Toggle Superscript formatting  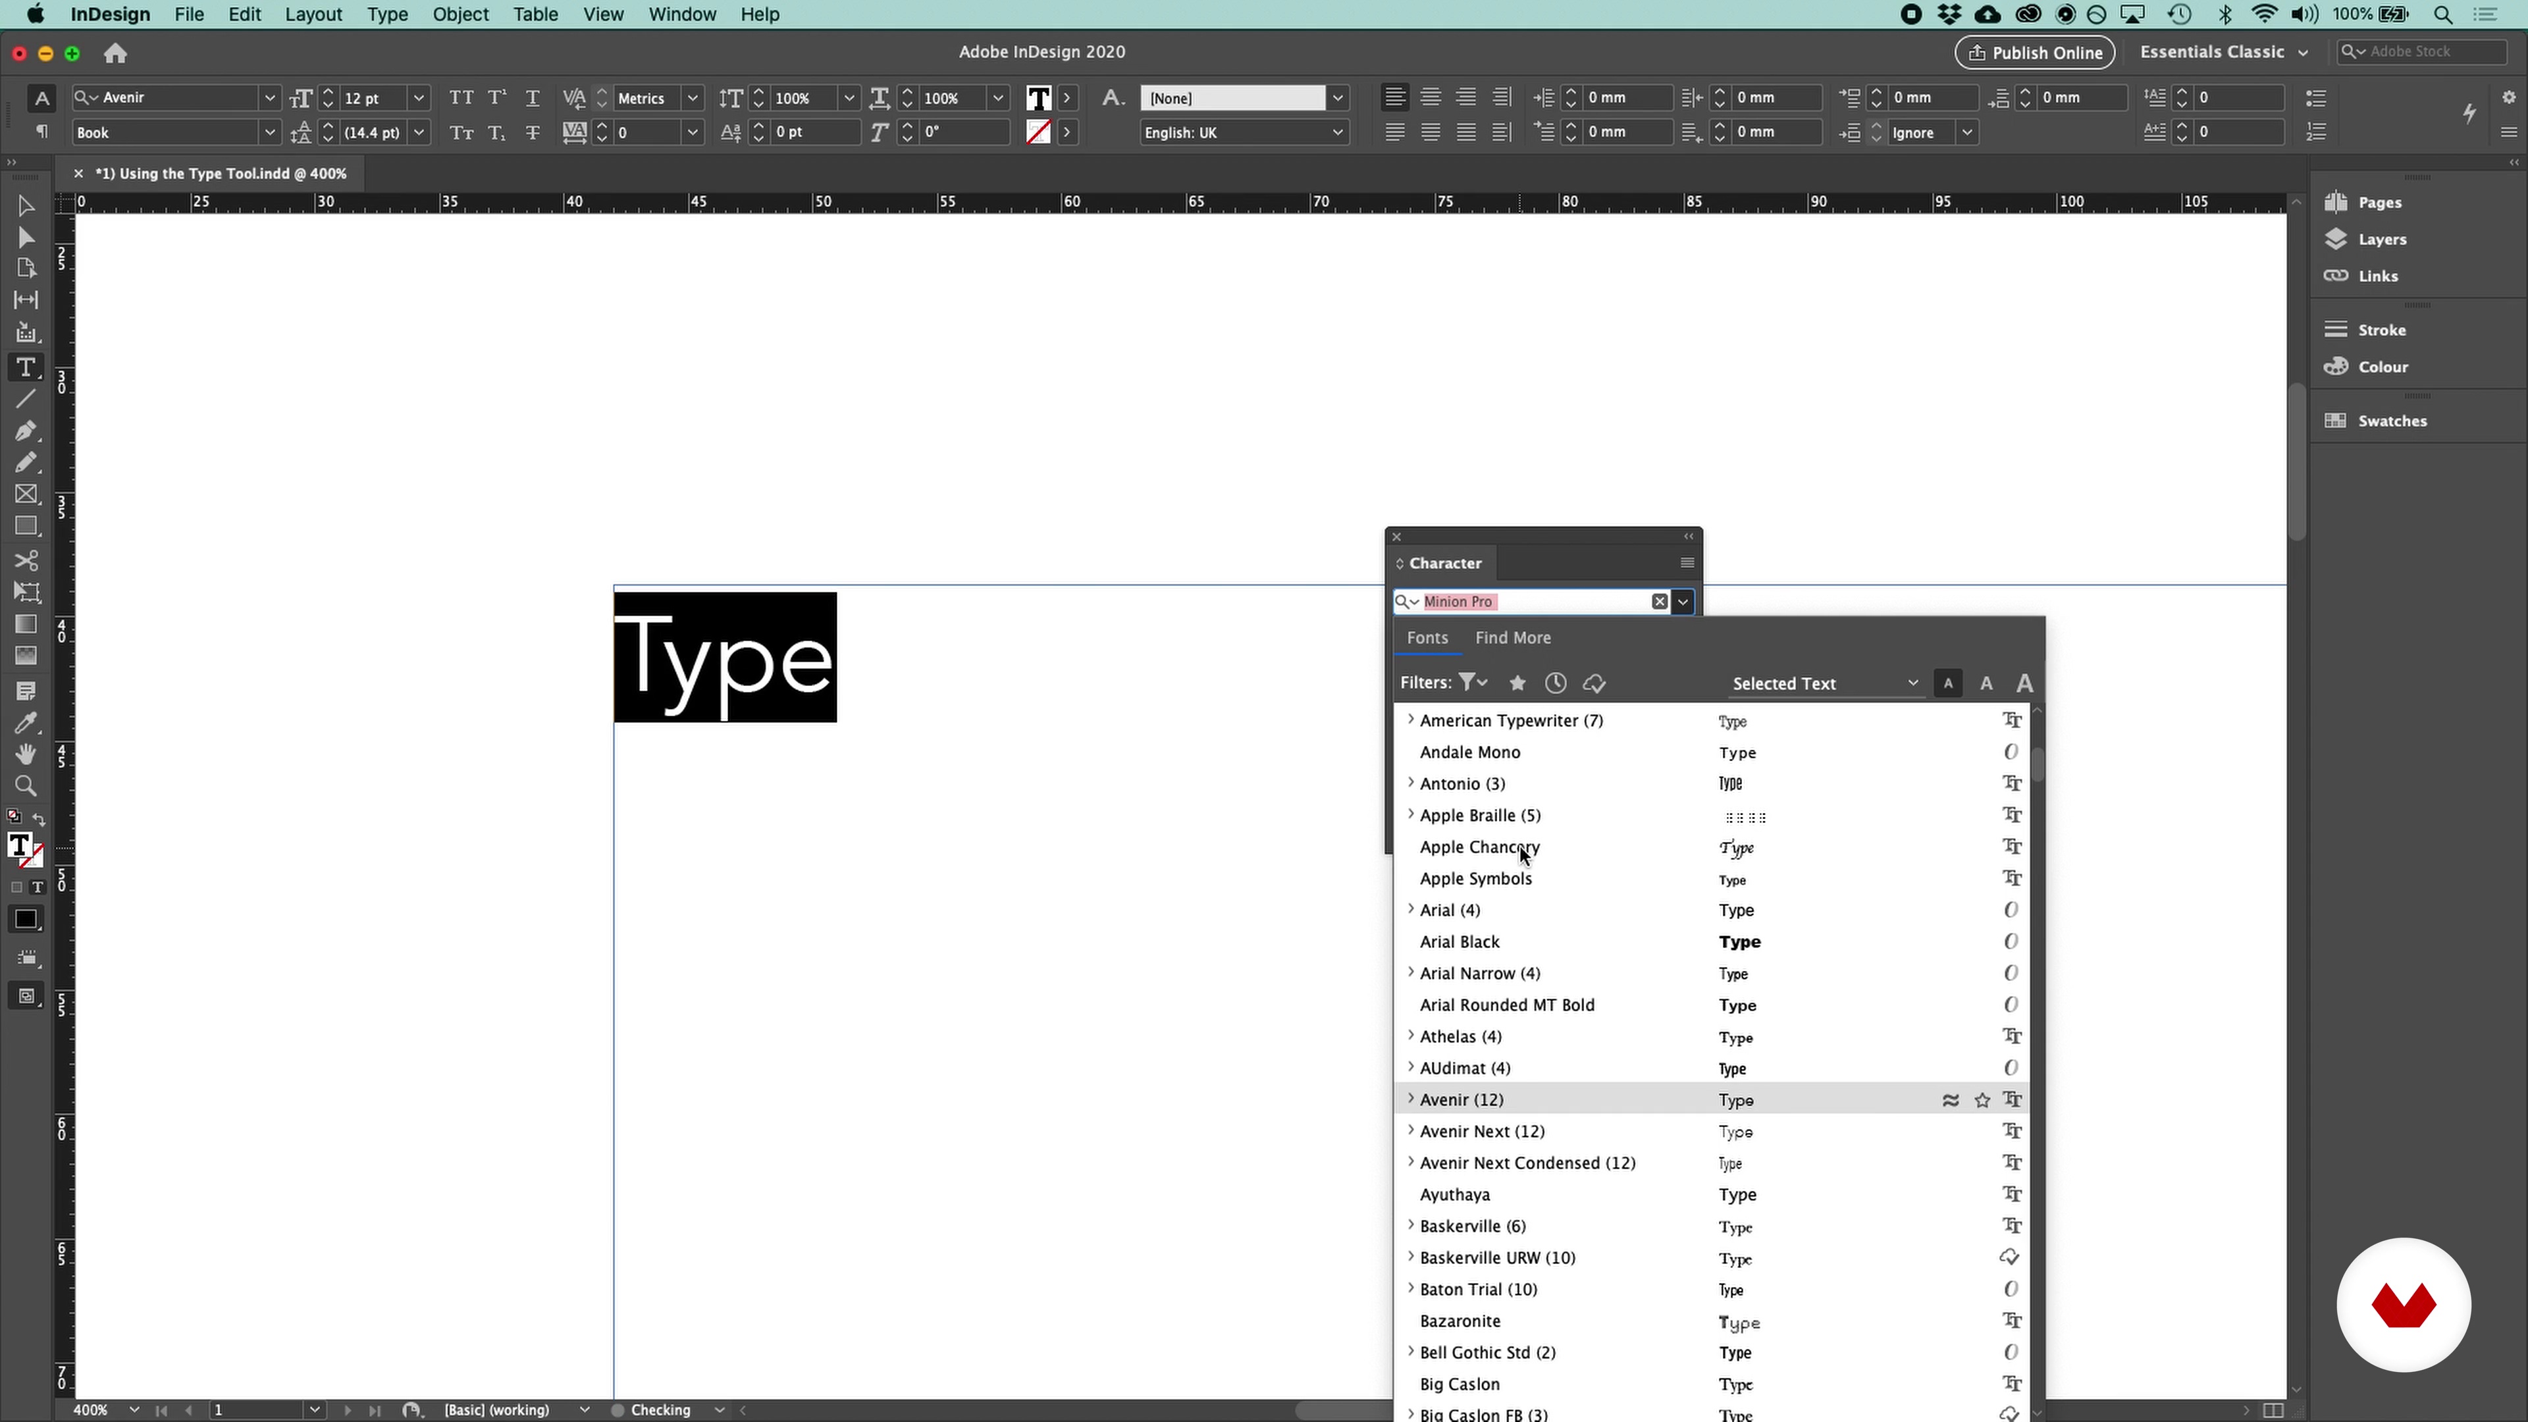[x=498, y=97]
